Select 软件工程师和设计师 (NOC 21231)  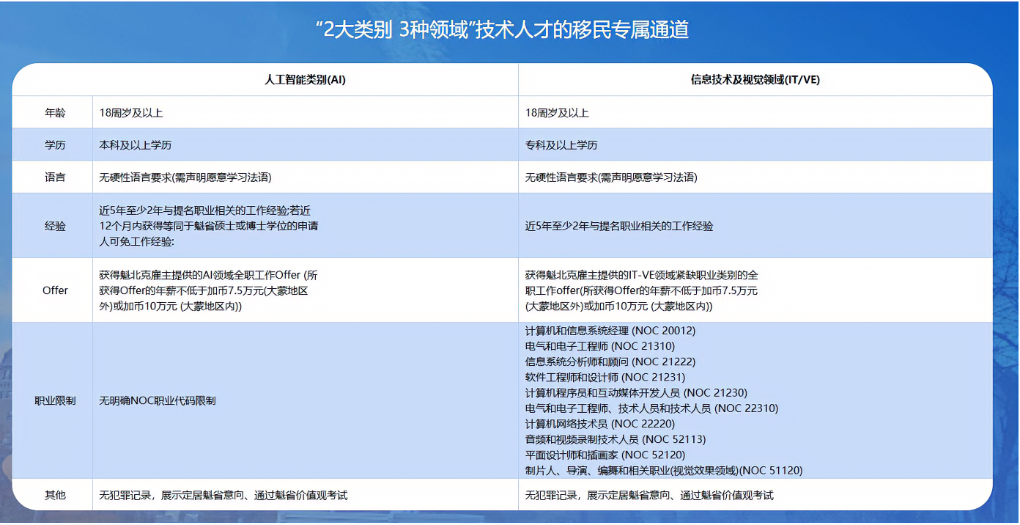point(605,377)
